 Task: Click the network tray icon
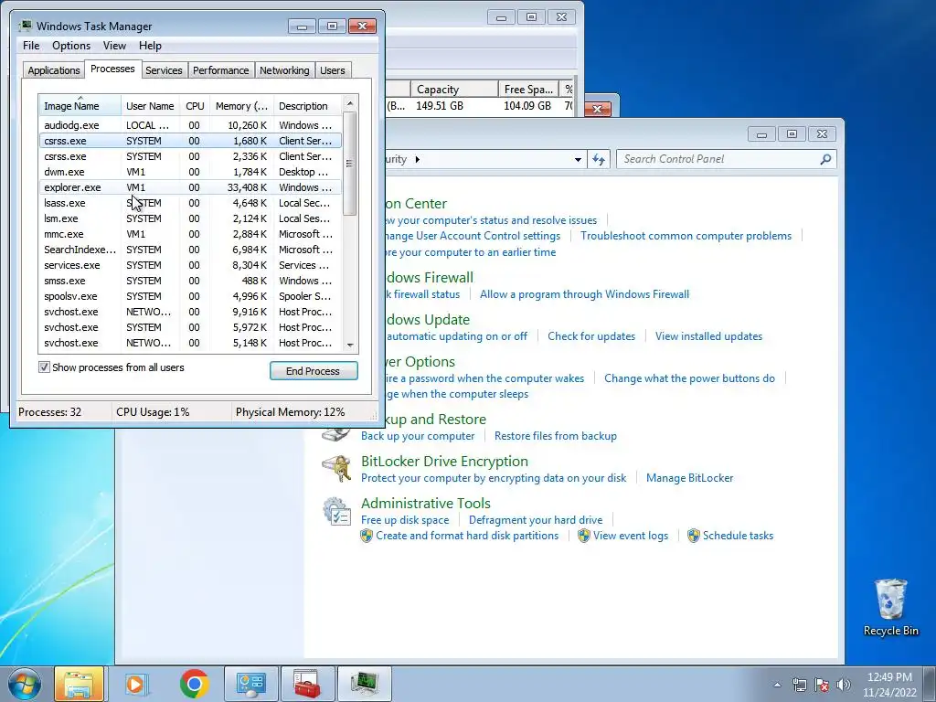coord(799,685)
